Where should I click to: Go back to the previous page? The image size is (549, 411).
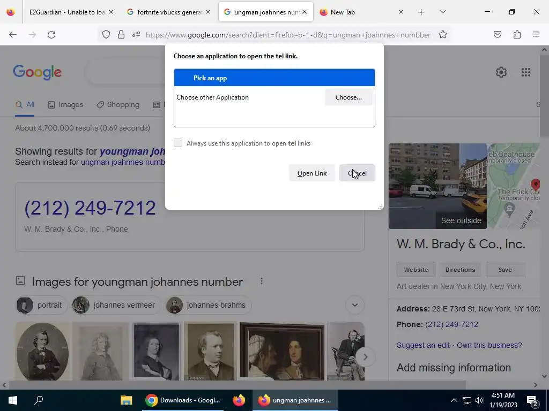coord(13,35)
